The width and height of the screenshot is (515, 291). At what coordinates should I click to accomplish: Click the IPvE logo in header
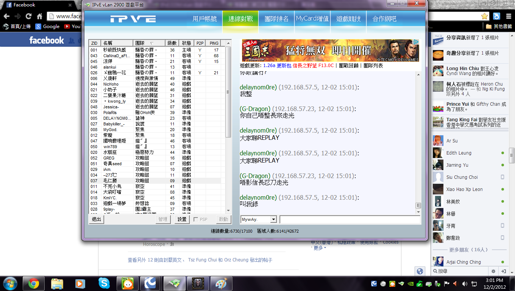click(x=133, y=19)
